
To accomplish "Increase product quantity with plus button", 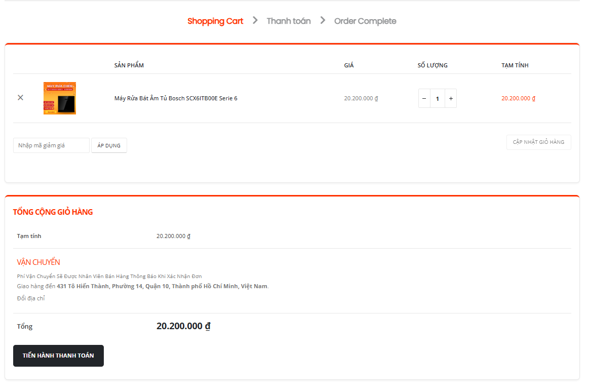I will 451,98.
